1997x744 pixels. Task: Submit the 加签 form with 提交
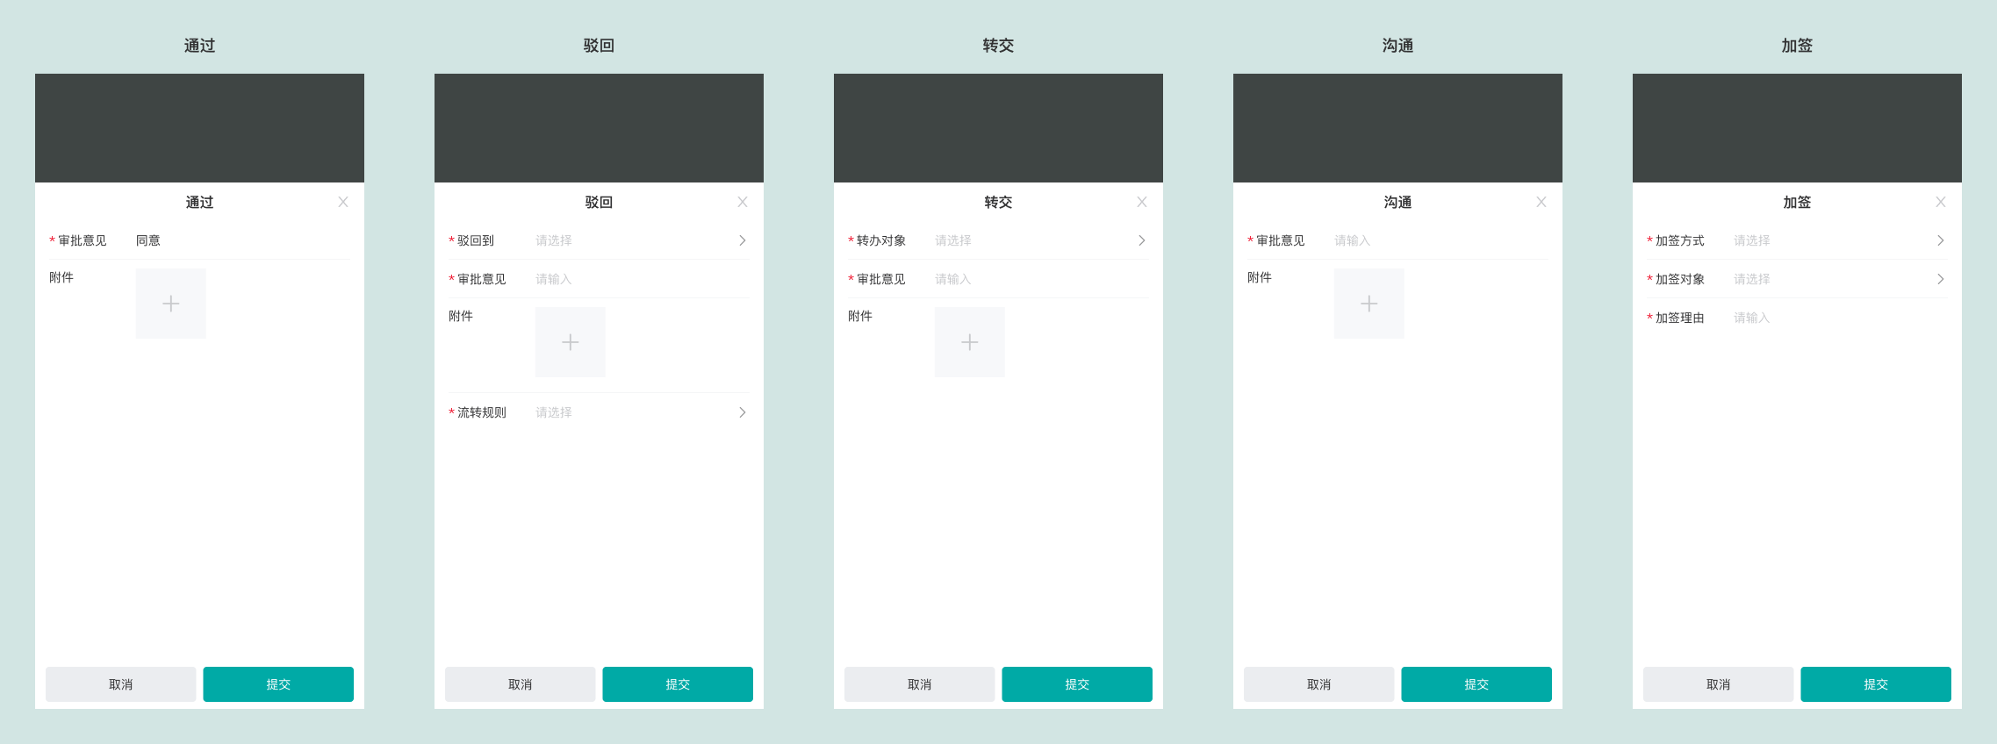[1876, 684]
